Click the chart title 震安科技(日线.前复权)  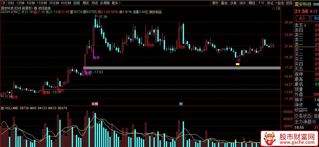coord(17,8)
